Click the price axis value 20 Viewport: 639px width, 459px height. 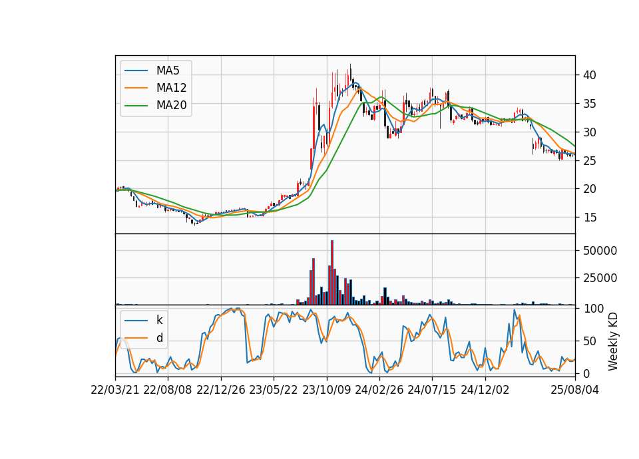pyautogui.click(x=590, y=189)
